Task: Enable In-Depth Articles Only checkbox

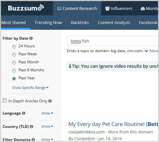Action: click(x=4, y=100)
